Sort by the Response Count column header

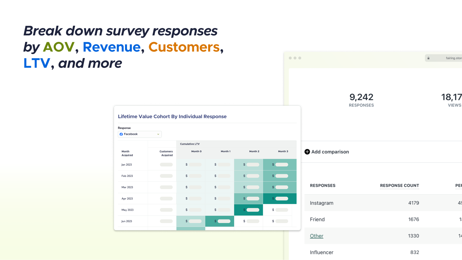pos(399,185)
